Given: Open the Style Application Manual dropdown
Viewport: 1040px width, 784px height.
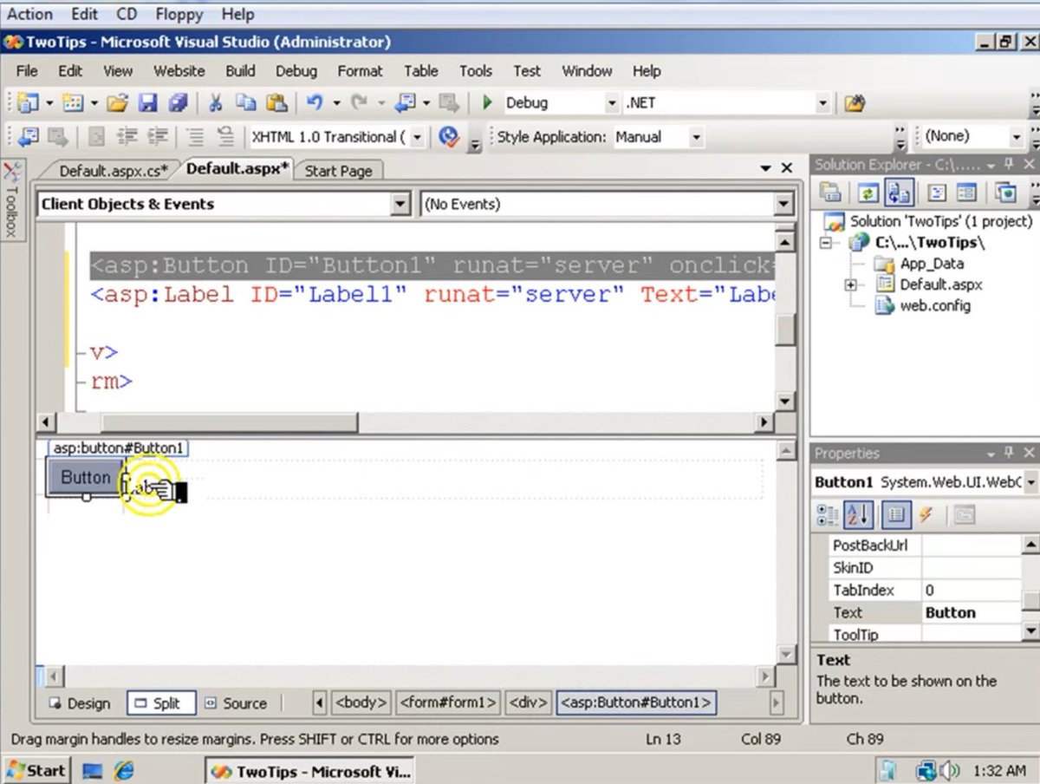Looking at the screenshot, I should click(x=695, y=137).
